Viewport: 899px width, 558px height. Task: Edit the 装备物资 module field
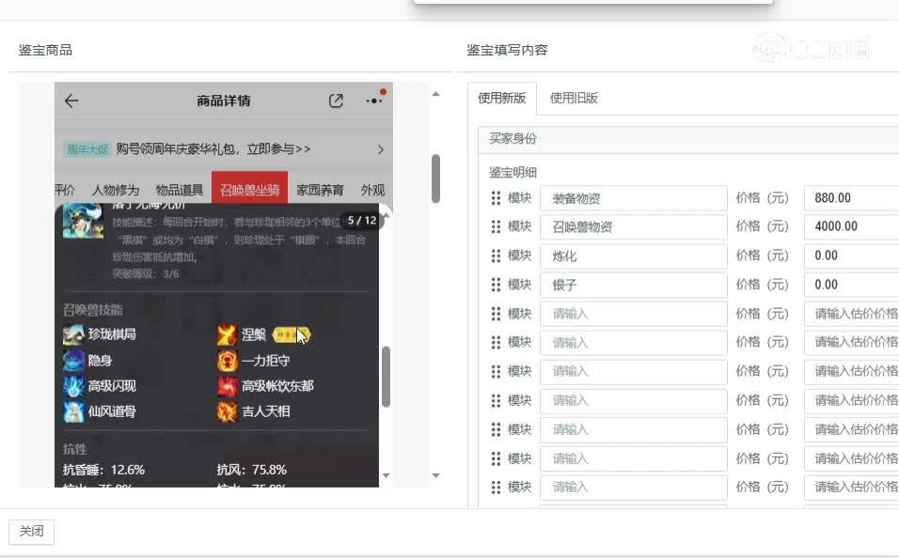(634, 198)
